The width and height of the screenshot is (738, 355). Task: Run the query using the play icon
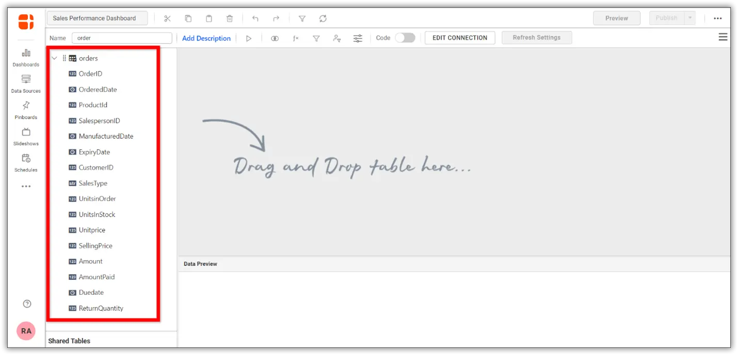tap(249, 38)
